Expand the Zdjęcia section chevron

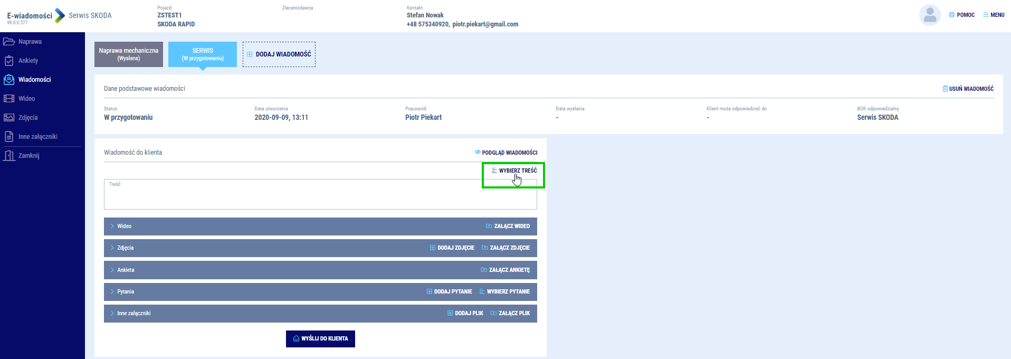tap(112, 248)
